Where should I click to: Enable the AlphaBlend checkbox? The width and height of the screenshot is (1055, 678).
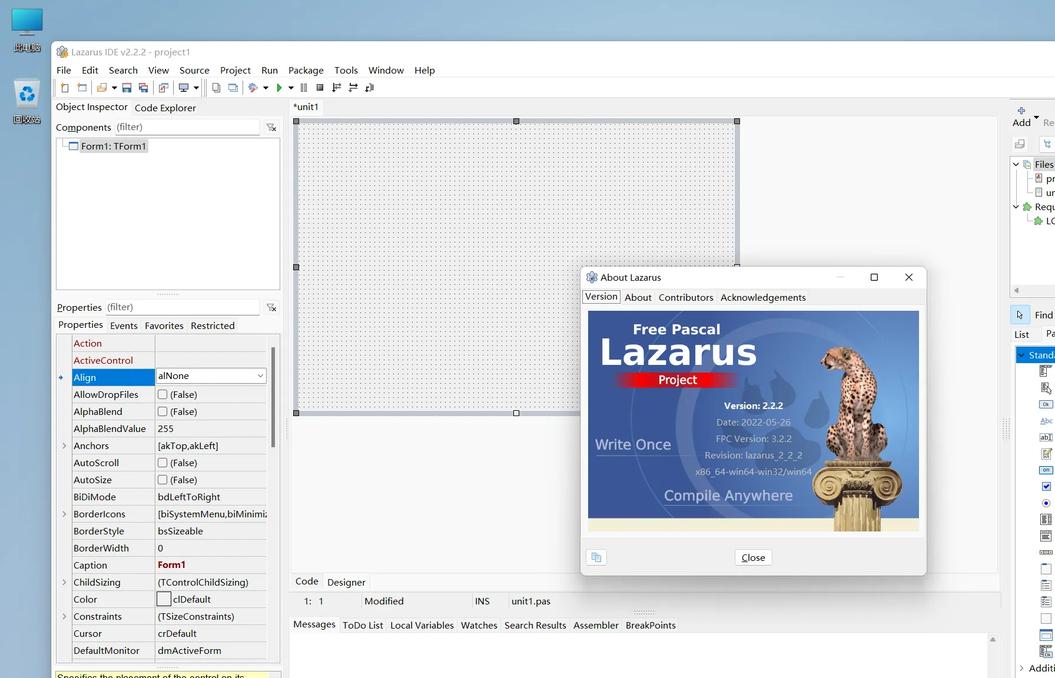tap(162, 411)
